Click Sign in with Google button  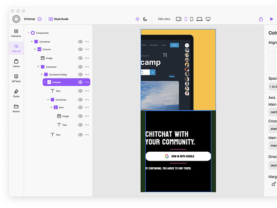pyautogui.click(x=178, y=156)
